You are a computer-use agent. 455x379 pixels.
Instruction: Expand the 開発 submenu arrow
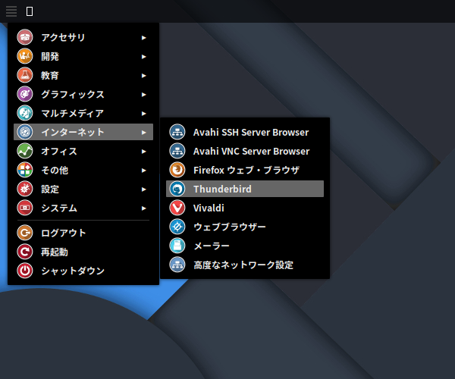pyautogui.click(x=143, y=57)
